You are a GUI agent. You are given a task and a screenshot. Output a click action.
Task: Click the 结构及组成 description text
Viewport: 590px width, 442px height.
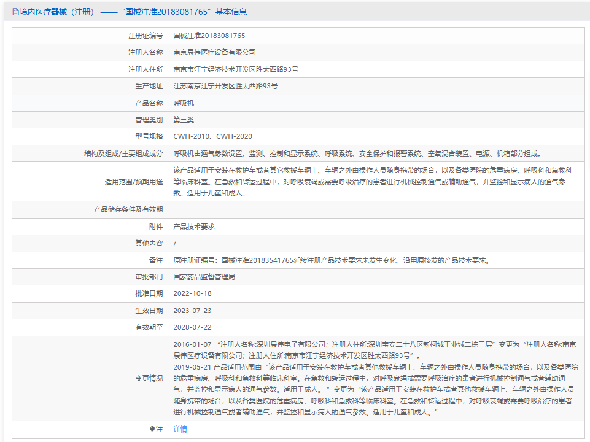coord(357,153)
